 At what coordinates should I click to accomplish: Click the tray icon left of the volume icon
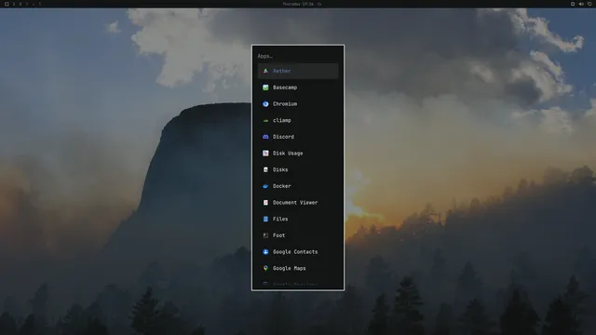click(x=573, y=4)
